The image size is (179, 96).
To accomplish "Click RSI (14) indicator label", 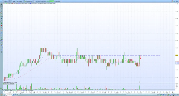I will 29,90.
